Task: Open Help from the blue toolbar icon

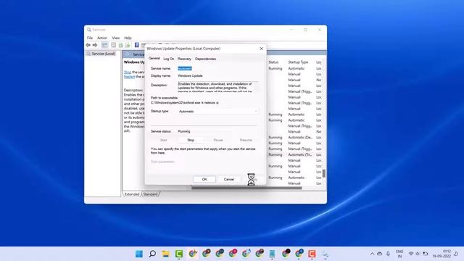Action: (137, 45)
